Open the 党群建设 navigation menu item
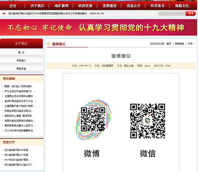The image size is (198, 172). tap(110, 6)
